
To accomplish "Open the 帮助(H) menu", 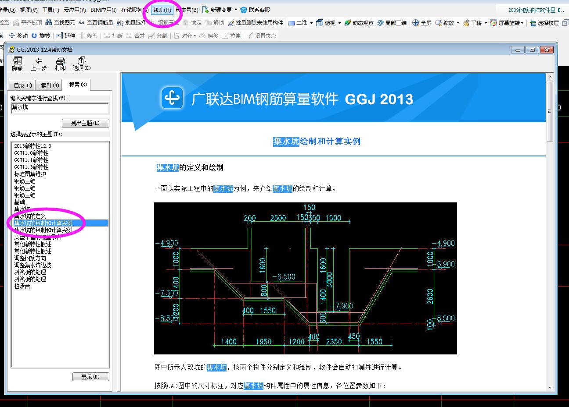I will point(162,10).
